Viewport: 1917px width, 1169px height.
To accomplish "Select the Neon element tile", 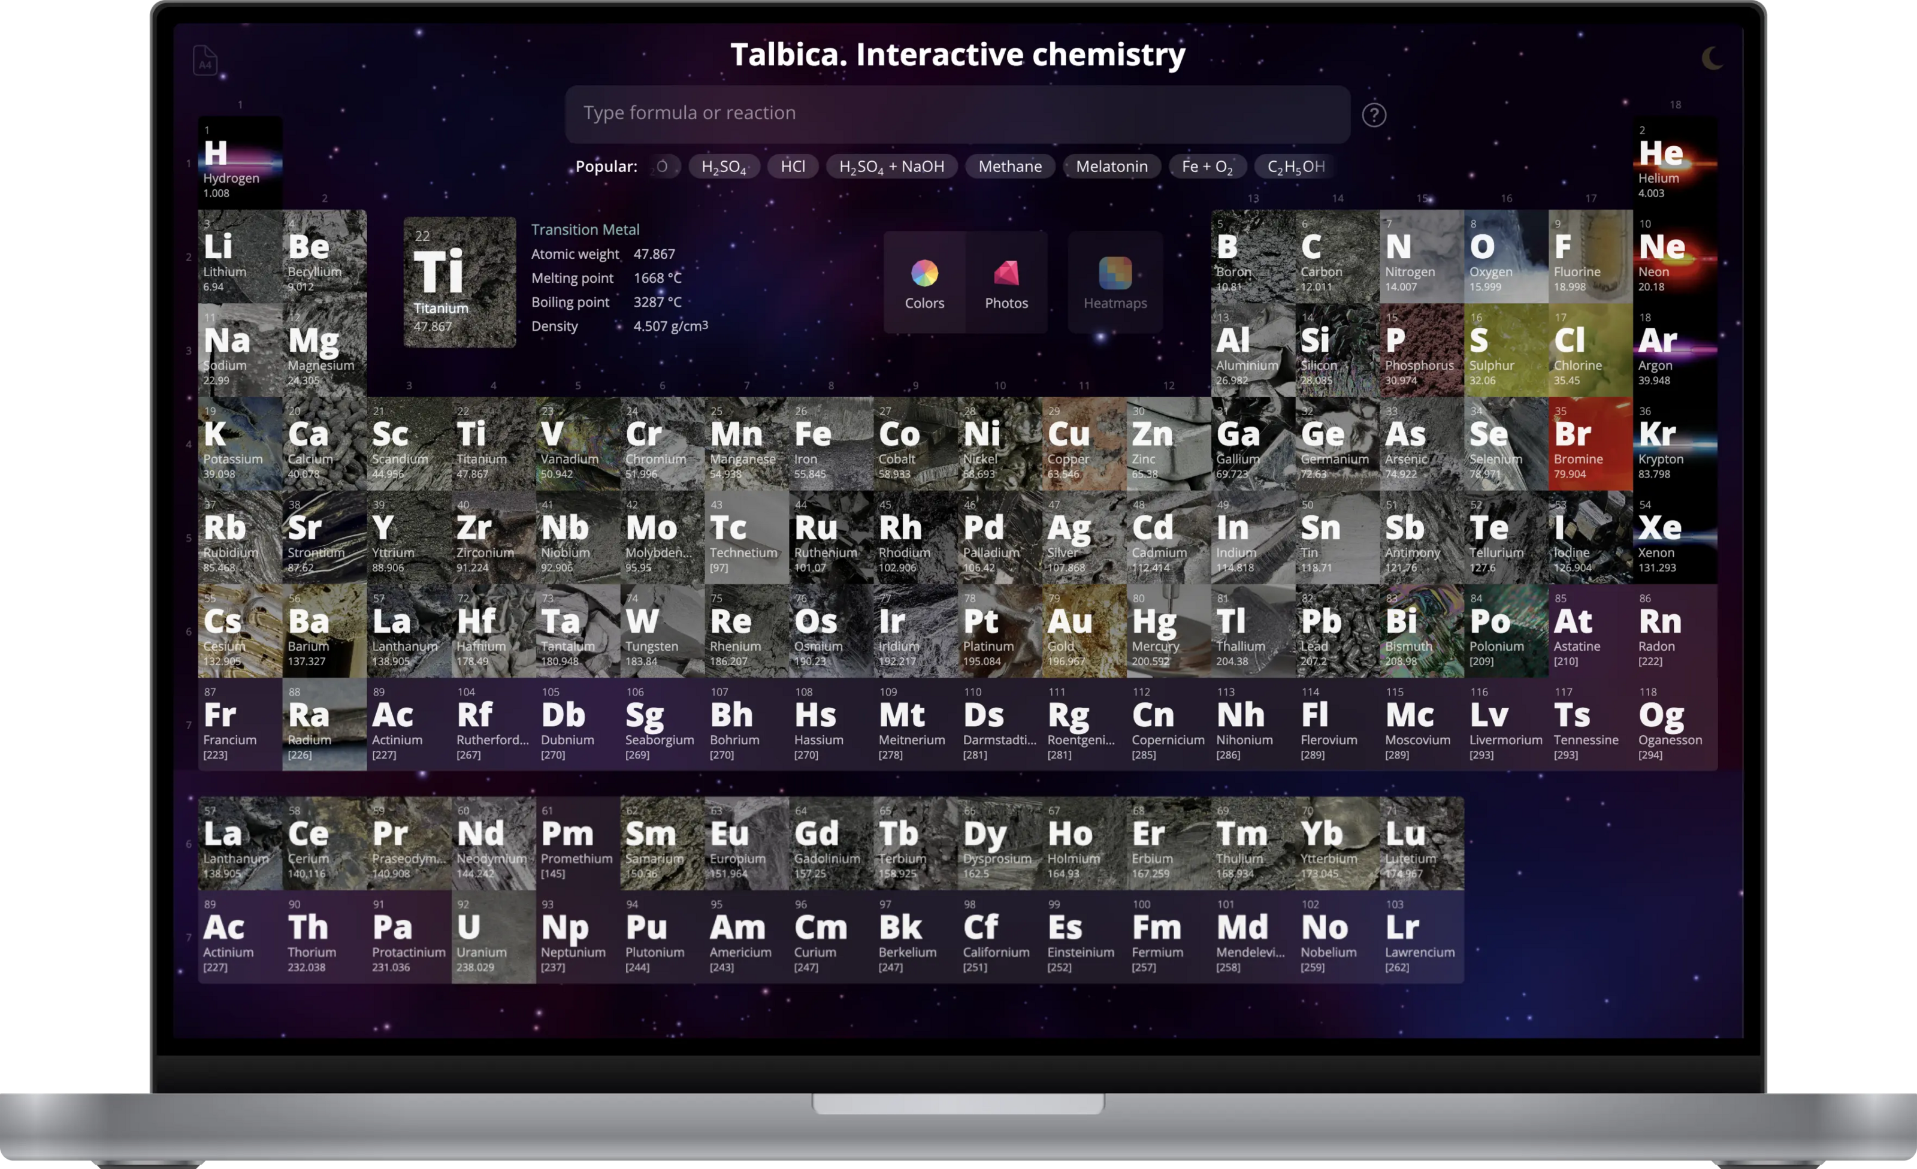I will click(x=1675, y=256).
